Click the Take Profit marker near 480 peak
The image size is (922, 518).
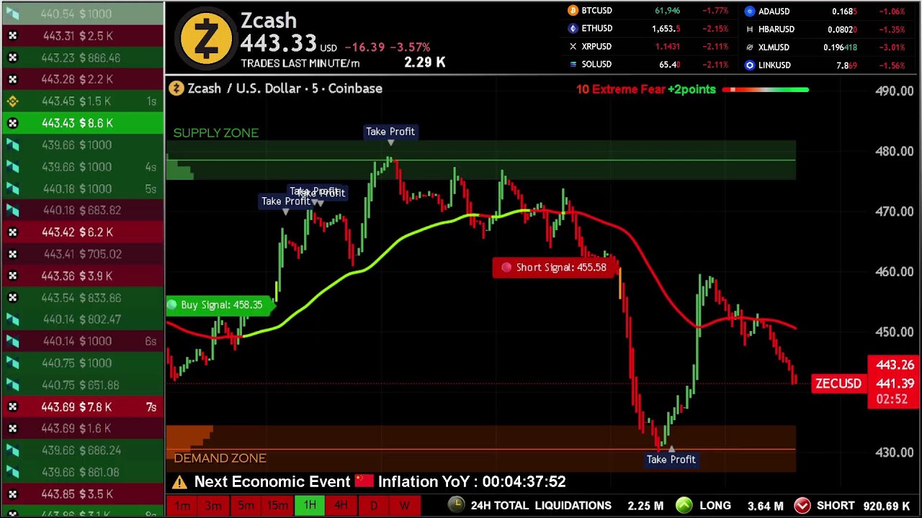coord(390,132)
